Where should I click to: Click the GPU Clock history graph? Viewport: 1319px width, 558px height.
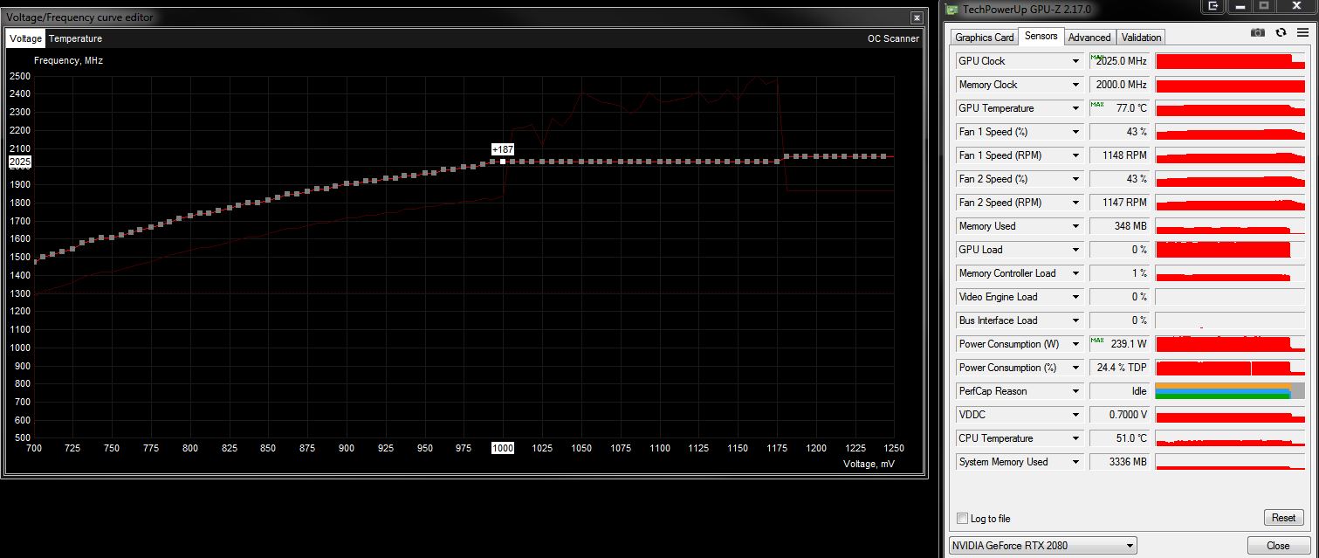pos(1230,61)
